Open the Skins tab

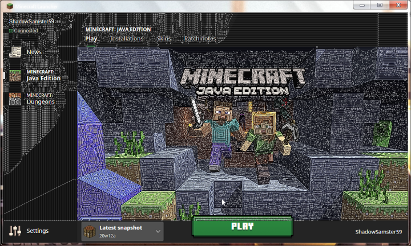pos(164,39)
